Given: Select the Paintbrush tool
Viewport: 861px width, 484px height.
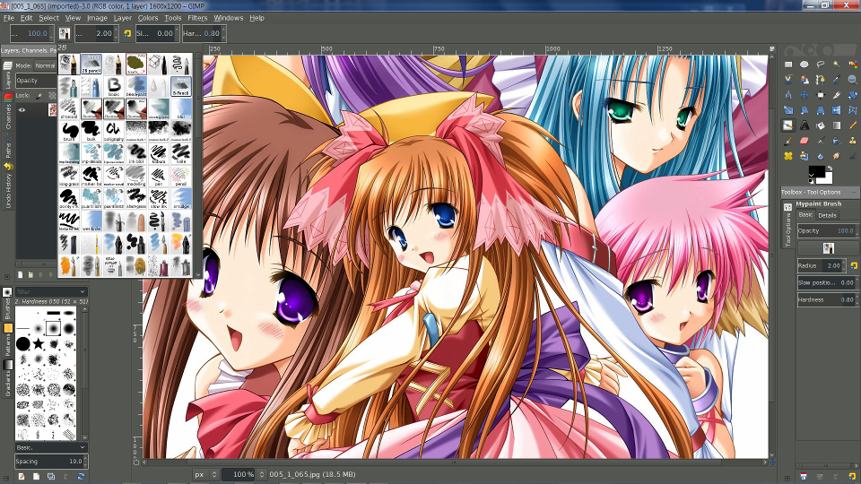Looking at the screenshot, I should click(x=788, y=141).
